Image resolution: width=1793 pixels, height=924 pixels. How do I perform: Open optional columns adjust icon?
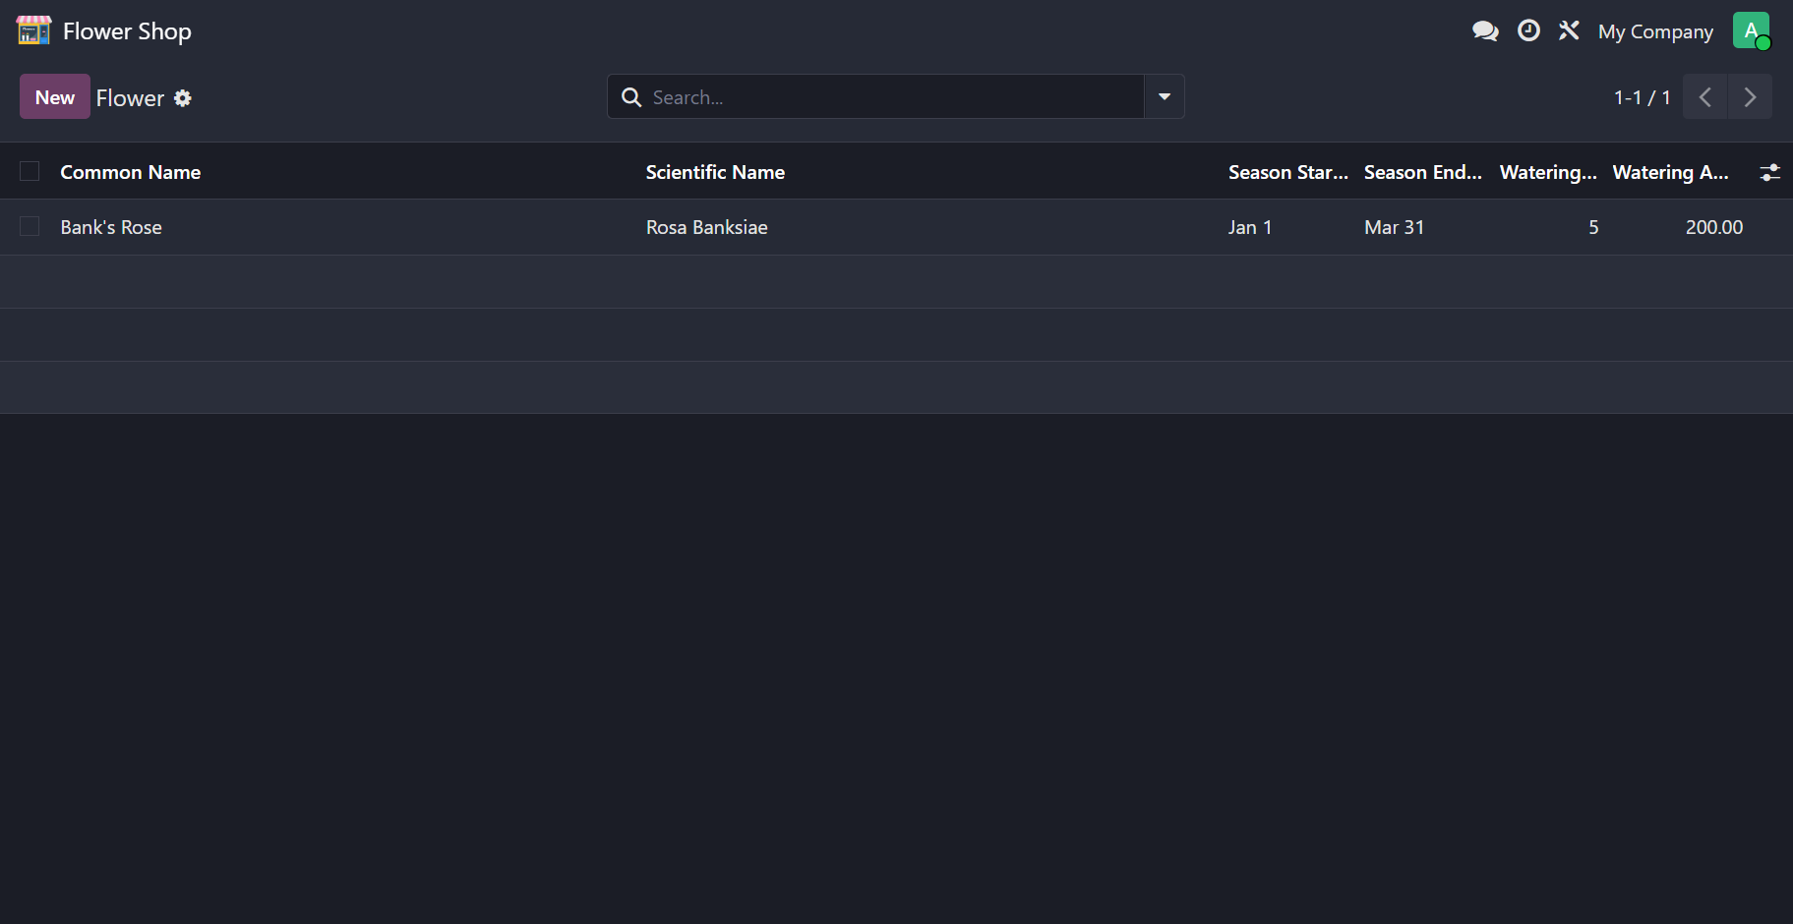click(1769, 172)
